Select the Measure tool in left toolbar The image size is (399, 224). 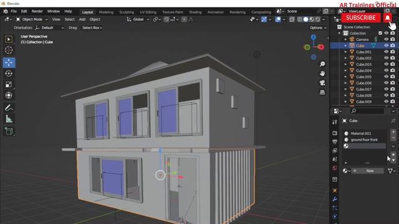(x=9, y=119)
